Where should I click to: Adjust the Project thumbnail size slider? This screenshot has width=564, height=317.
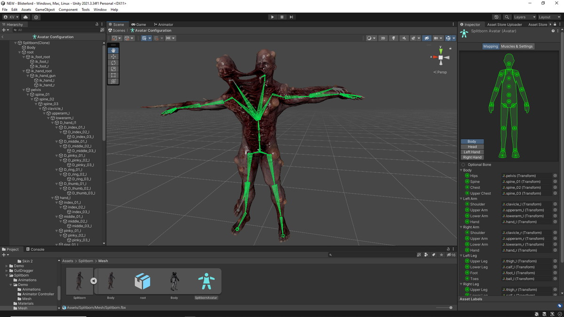(450, 308)
